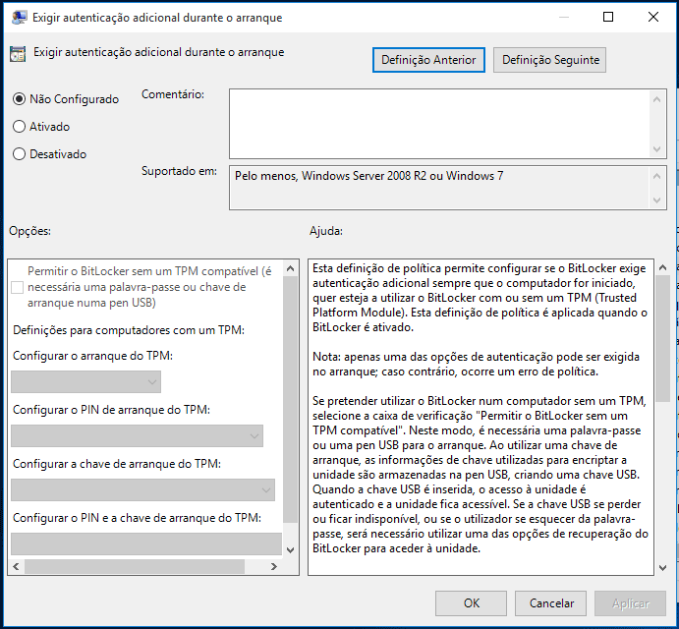Click the Opções horizontal scrollbar thumb
This screenshot has width=679, height=629.
(135, 567)
